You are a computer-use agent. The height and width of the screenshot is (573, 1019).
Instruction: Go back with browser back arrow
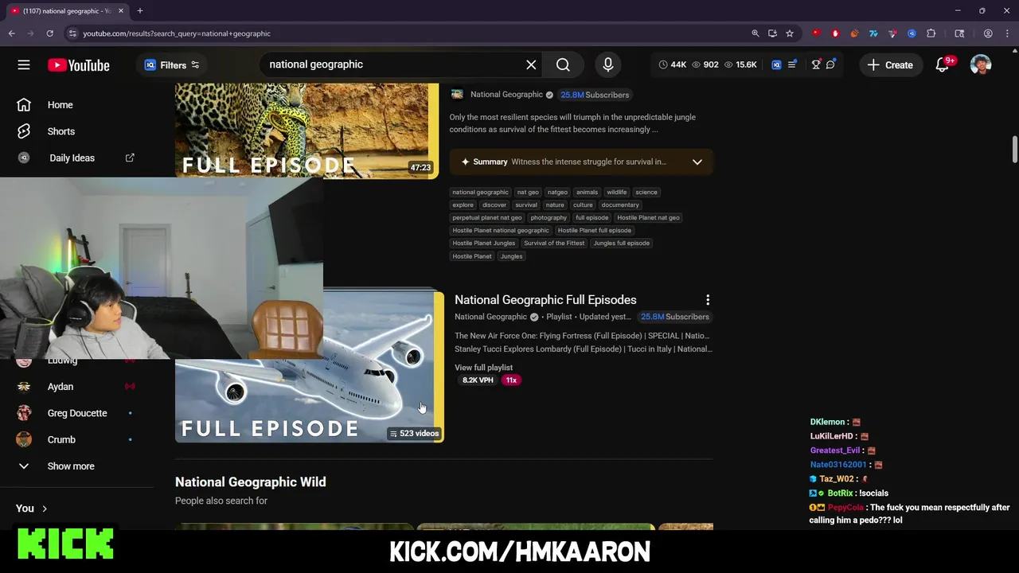click(x=11, y=33)
